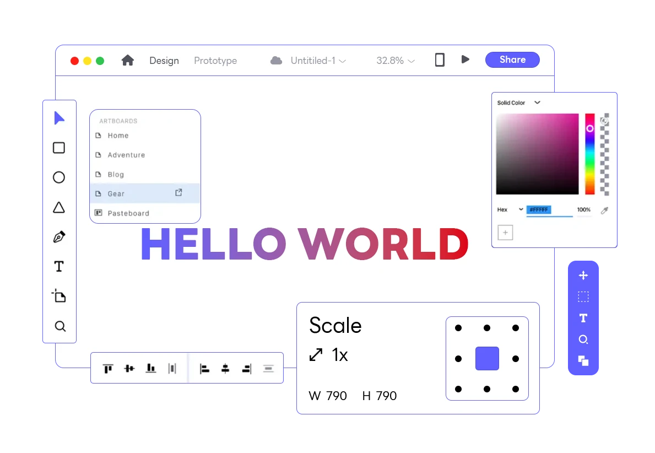Select the Triangle tool
655x453 pixels.
59,207
